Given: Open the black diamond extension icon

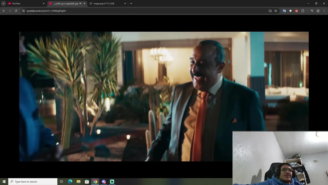Looking at the screenshot, I should pyautogui.click(x=290, y=11).
